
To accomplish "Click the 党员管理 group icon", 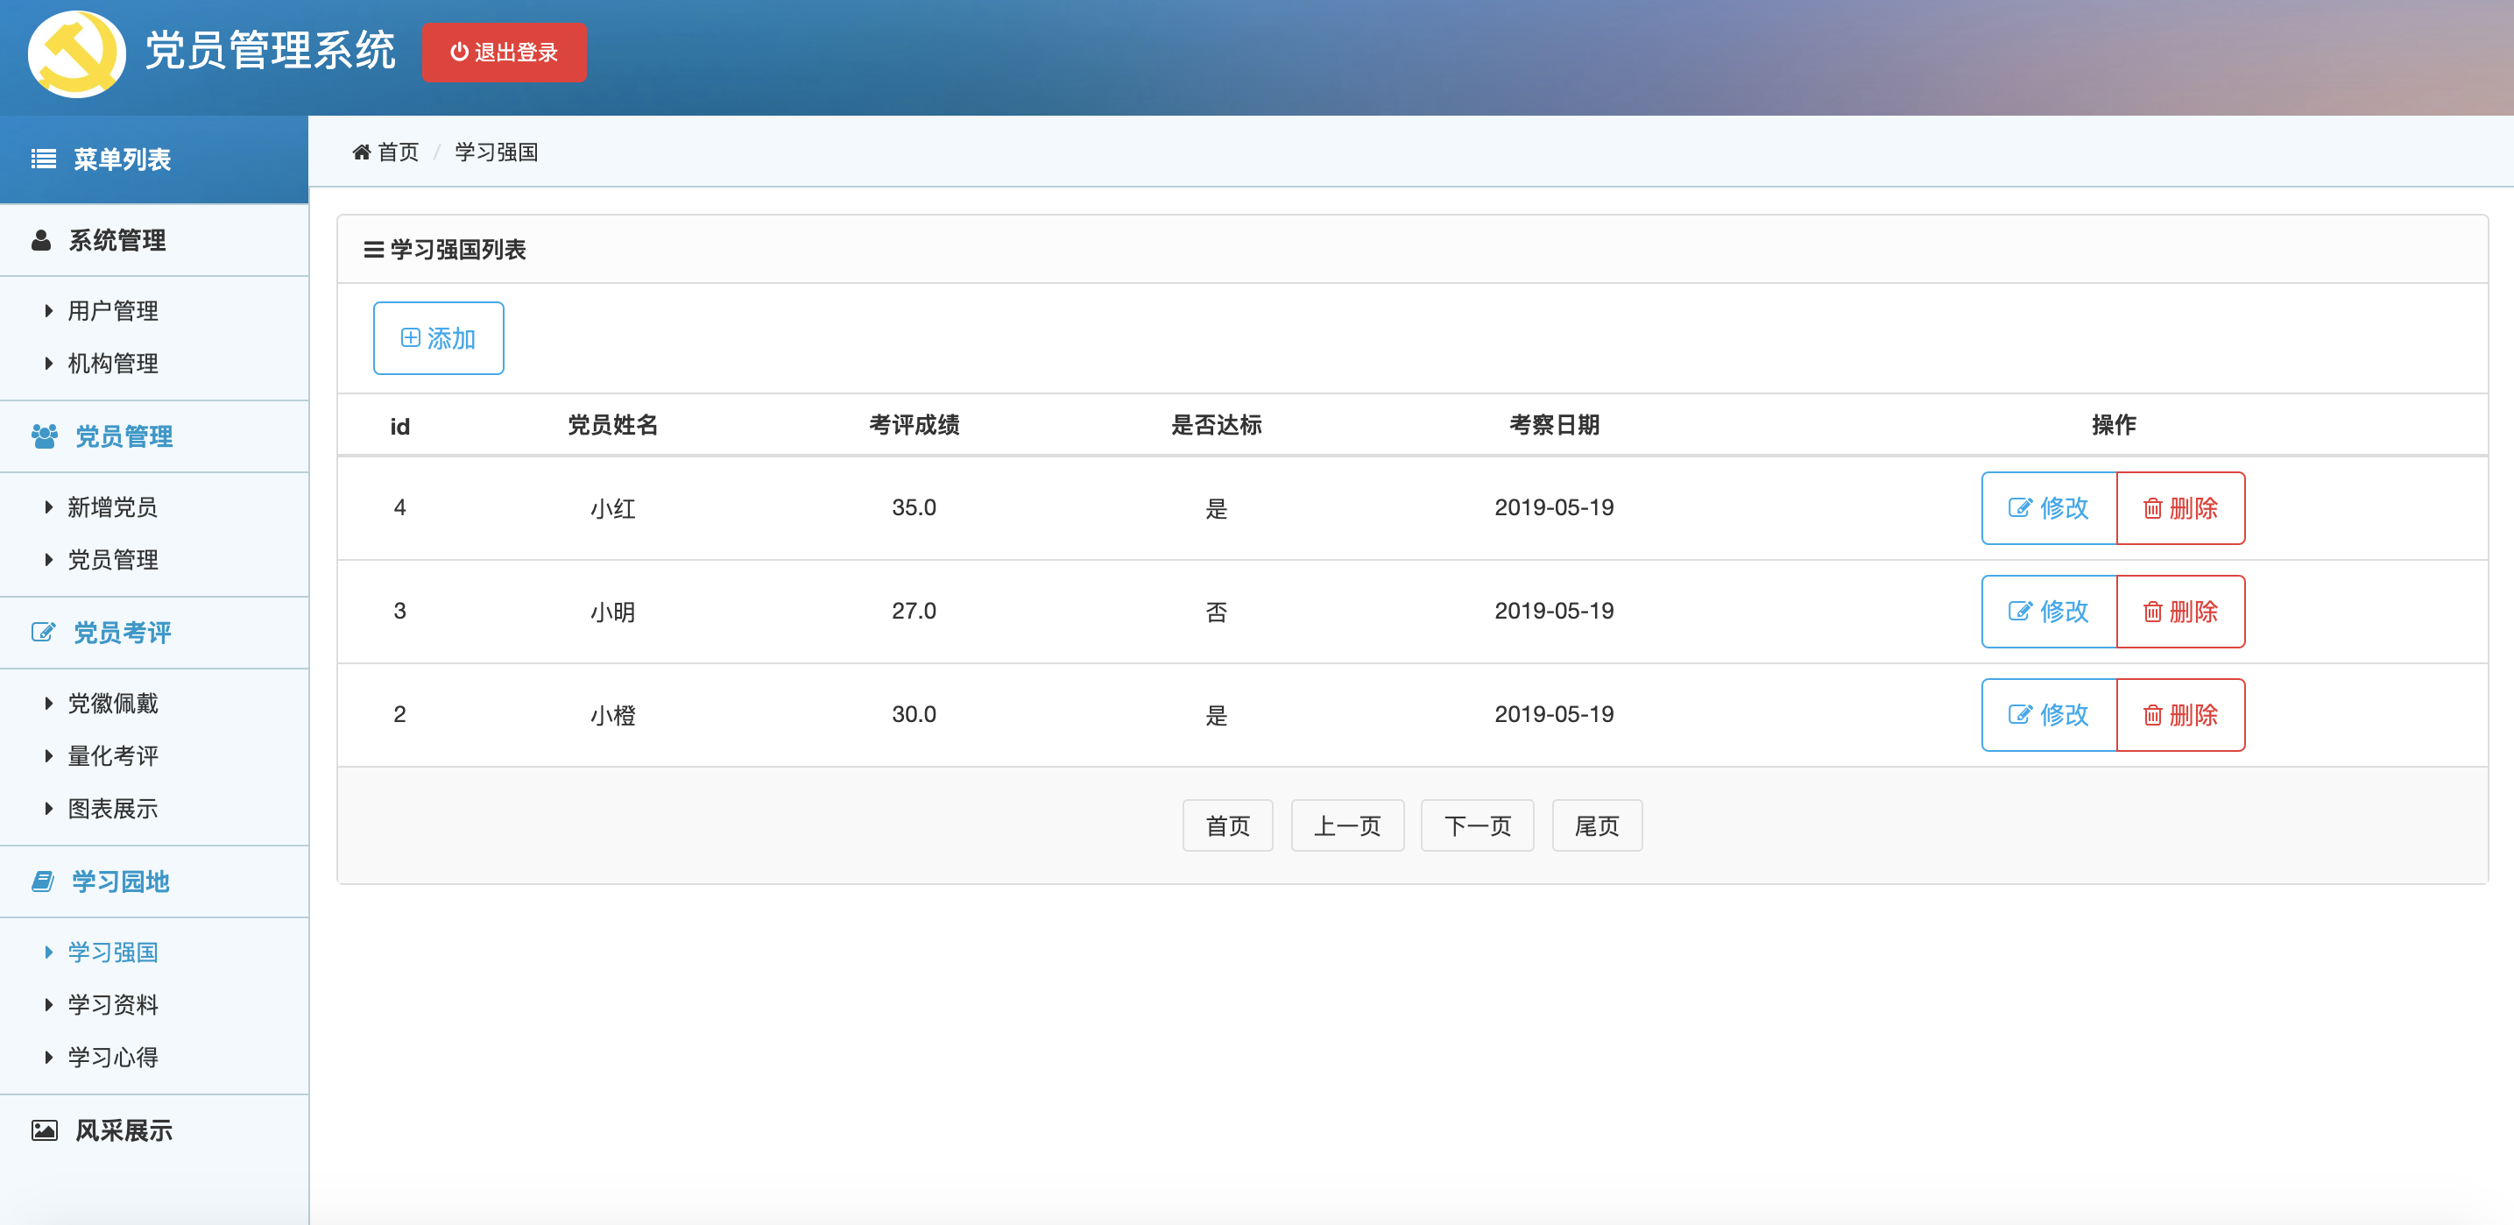I will click(x=44, y=436).
